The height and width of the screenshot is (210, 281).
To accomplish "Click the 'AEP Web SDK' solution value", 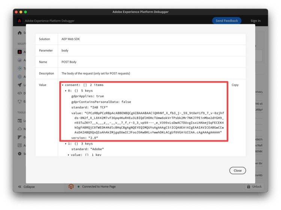I will (70, 39).
